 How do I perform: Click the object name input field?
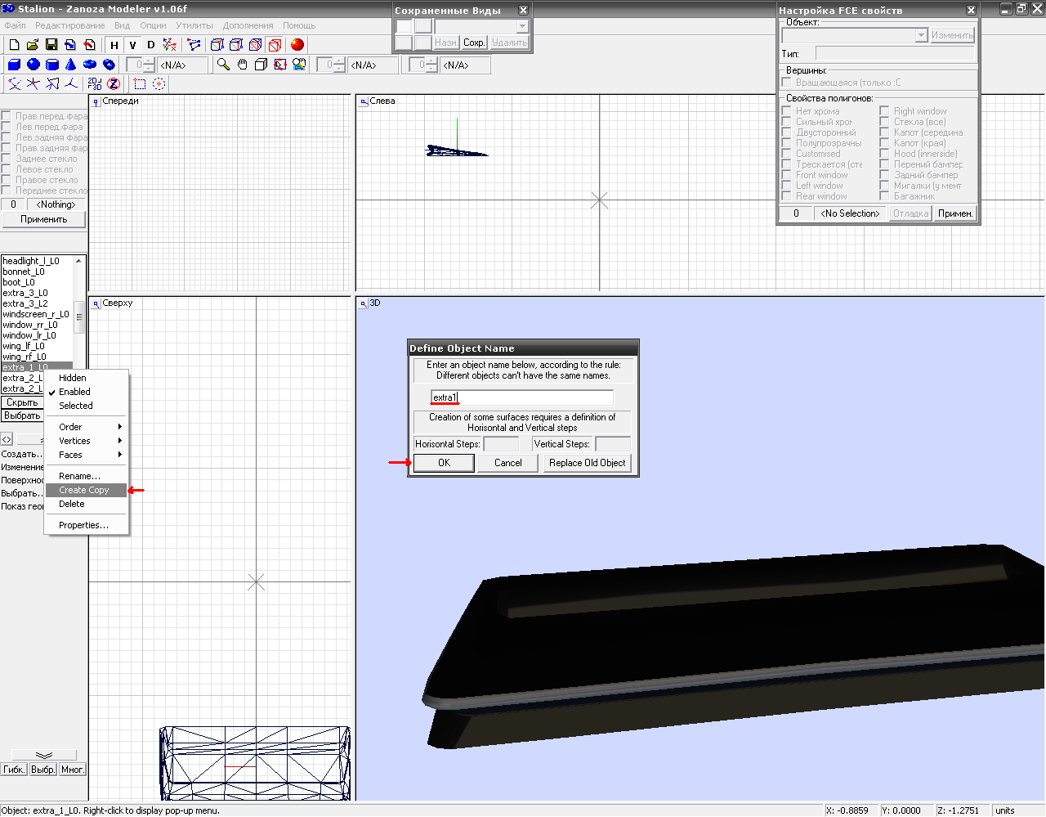coord(521,397)
